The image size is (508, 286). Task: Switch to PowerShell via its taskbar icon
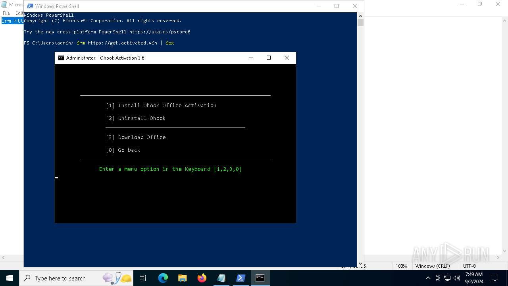241,278
